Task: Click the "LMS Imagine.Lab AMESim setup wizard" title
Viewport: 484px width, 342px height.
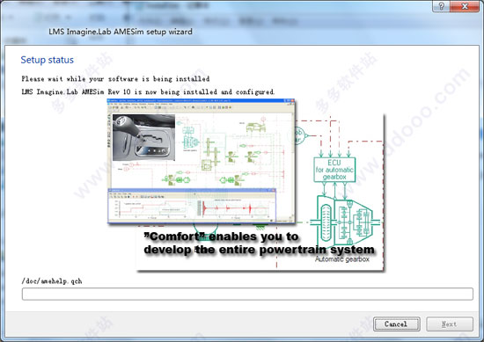Action: pos(121,32)
